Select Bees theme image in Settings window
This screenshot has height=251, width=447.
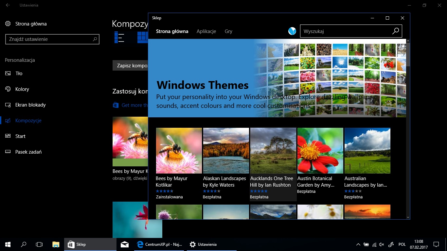tap(130, 142)
